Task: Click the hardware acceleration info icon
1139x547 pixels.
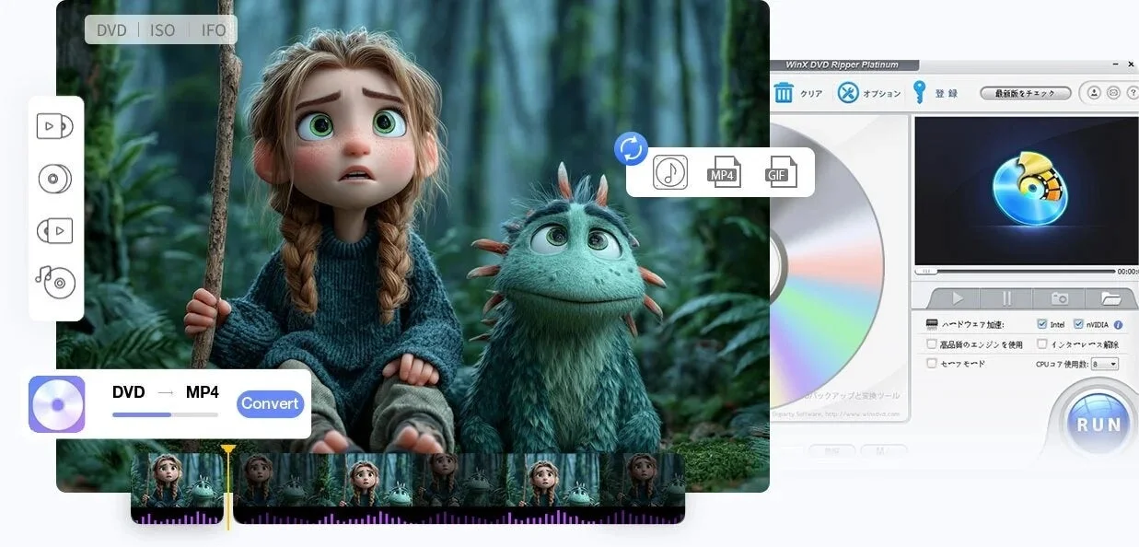Action: tap(1119, 325)
